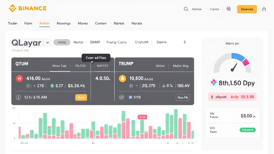Click the Citraned Olis subtitle

point(20,50)
